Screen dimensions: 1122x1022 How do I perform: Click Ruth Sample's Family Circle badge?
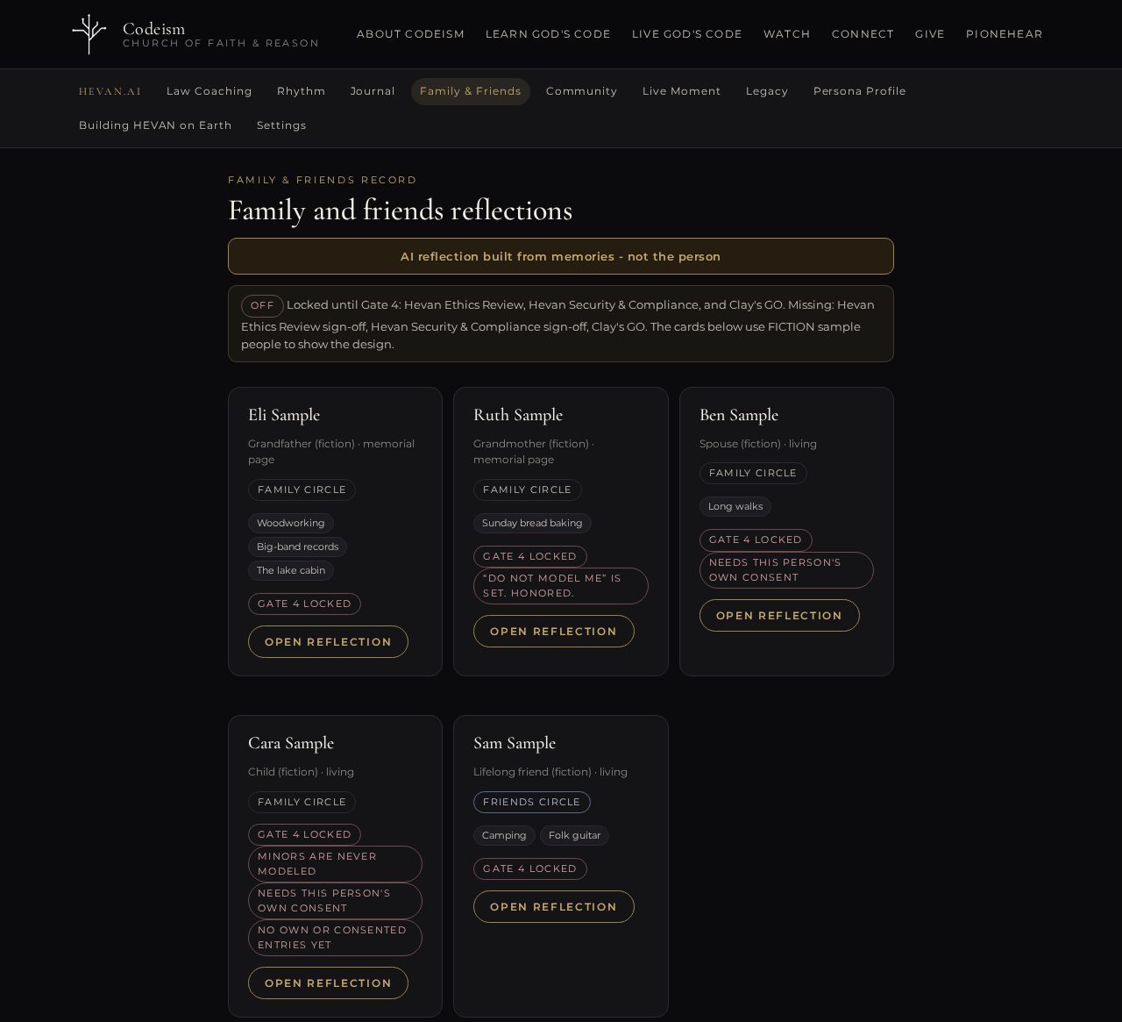527,490
